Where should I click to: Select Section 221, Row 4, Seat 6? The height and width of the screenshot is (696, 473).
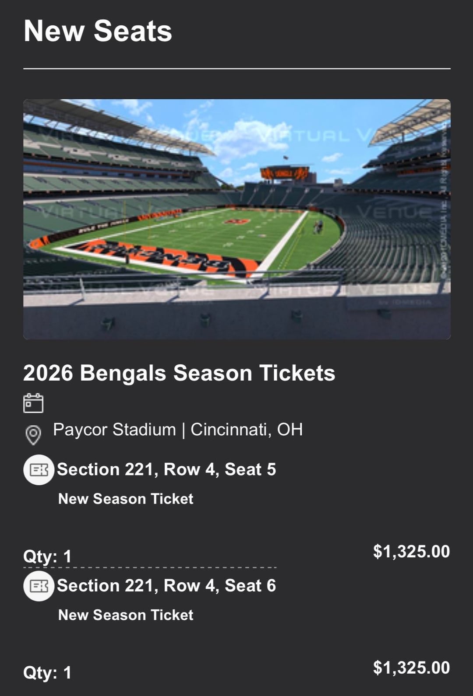tap(166, 585)
